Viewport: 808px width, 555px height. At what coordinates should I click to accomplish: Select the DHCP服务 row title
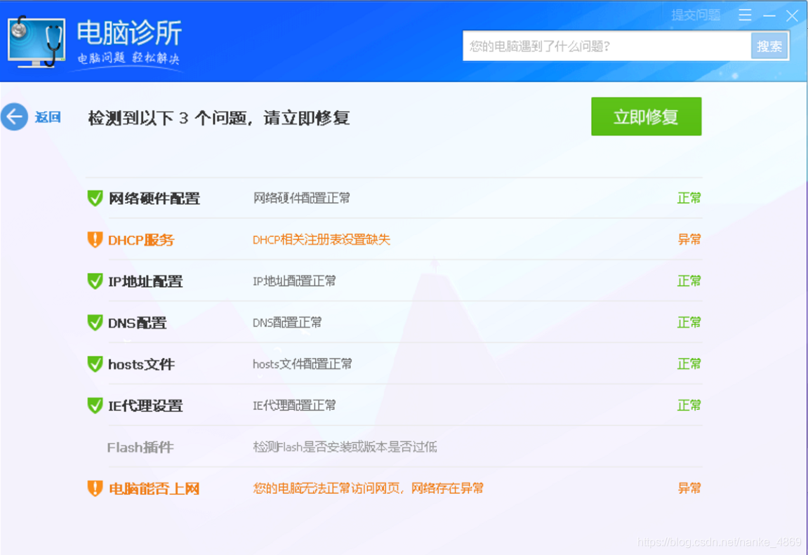coord(141,240)
